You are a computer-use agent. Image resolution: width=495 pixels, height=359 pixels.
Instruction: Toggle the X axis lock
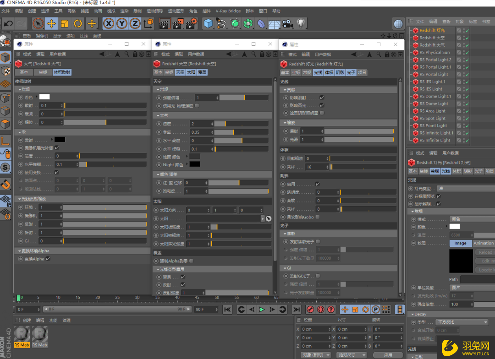(x=109, y=24)
